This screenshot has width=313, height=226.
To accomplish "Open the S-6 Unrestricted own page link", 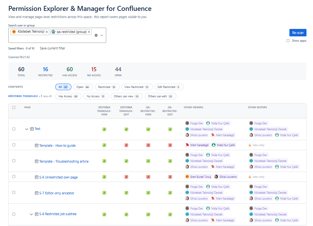I will tap(58, 177).
